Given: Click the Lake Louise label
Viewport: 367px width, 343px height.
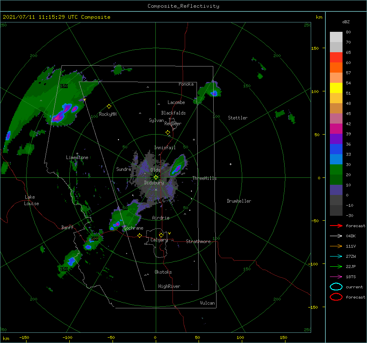Looking at the screenshot, I should point(31,200).
